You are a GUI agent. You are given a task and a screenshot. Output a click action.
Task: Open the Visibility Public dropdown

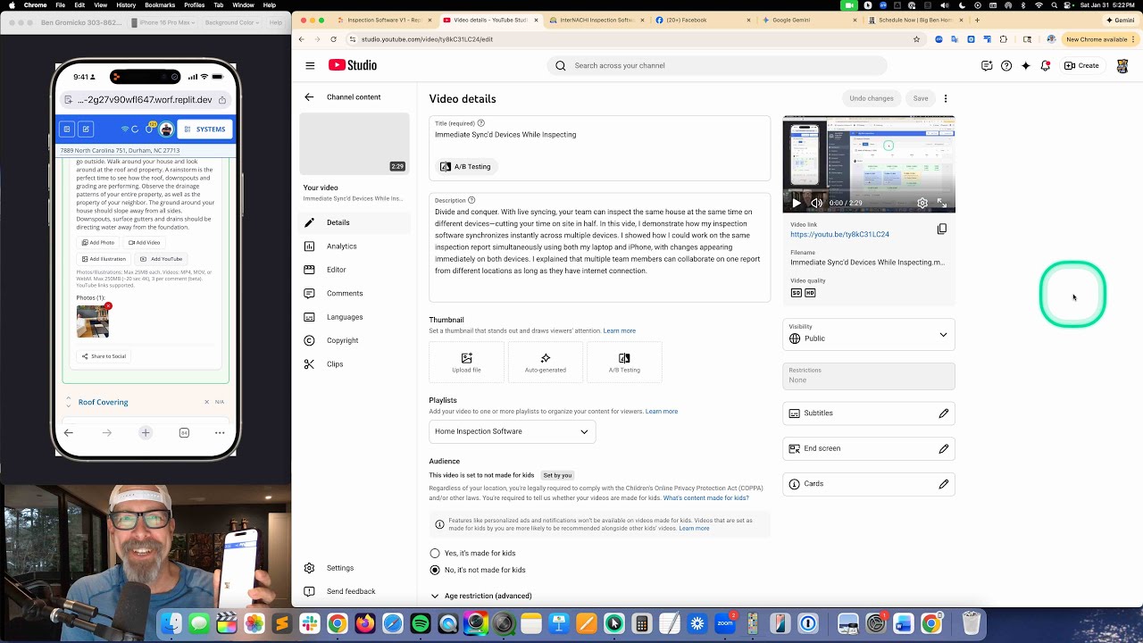tap(869, 335)
